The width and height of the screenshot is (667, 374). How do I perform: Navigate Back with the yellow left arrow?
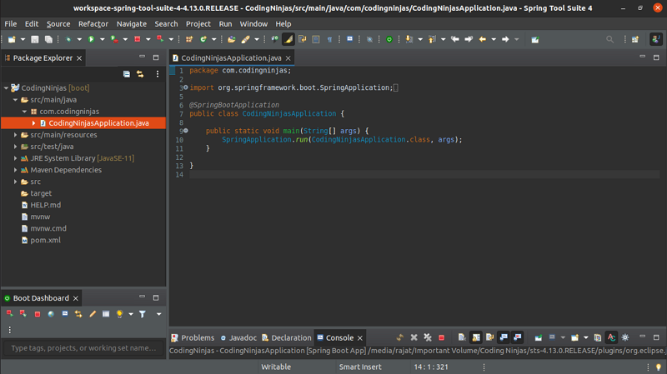pyautogui.click(x=483, y=39)
